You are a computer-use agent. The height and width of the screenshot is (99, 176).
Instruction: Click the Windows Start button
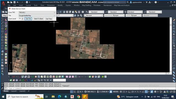coord(3,97)
